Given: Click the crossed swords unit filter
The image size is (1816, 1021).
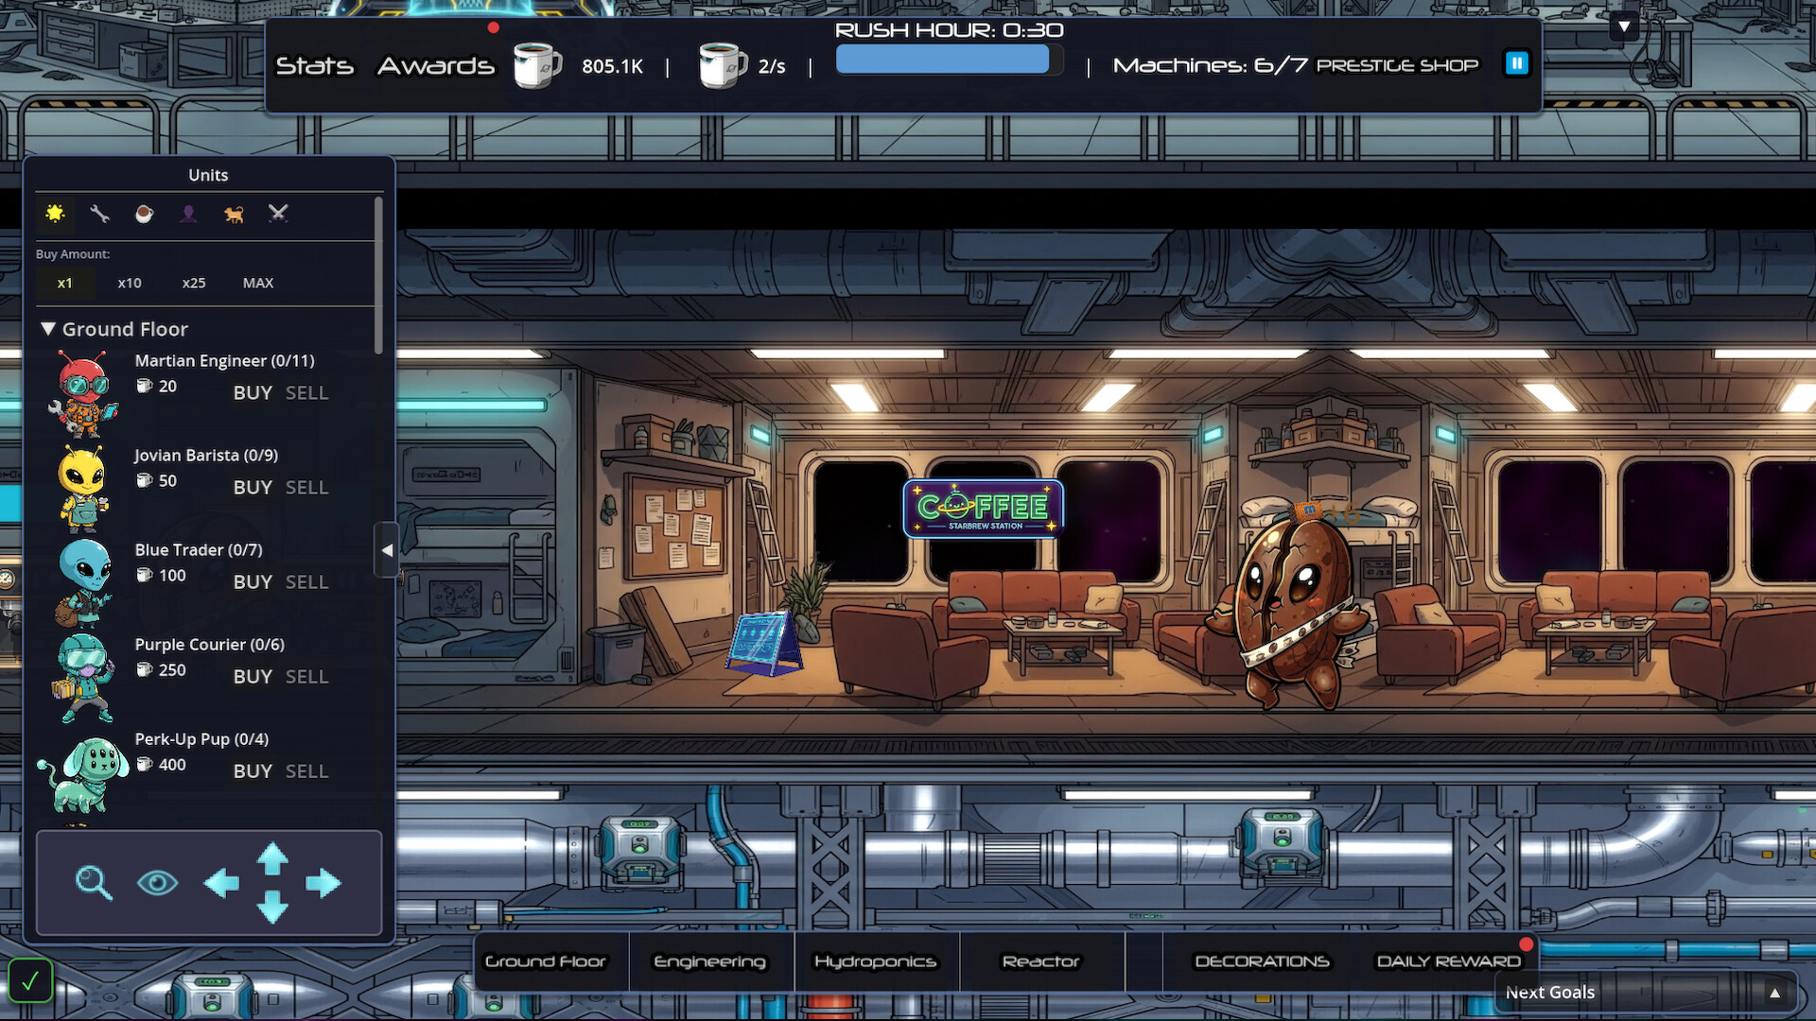Looking at the screenshot, I should click(x=277, y=215).
